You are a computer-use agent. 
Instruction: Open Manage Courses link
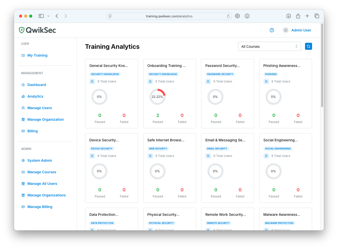(42, 172)
